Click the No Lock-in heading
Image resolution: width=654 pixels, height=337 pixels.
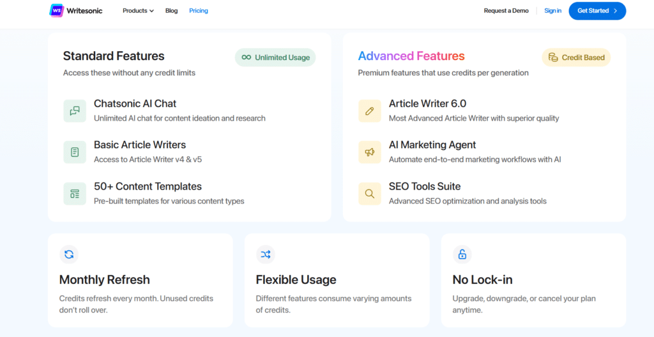483,280
